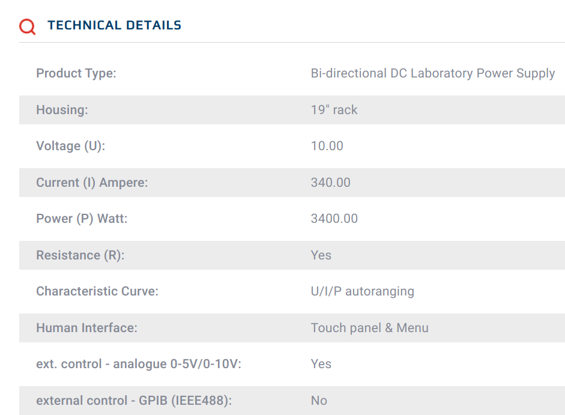Select the Product Type label
This screenshot has height=415, width=565.
[76, 73]
